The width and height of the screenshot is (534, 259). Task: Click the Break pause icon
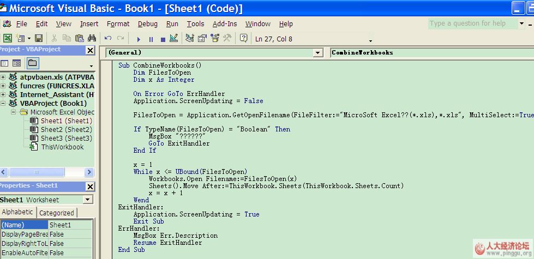tap(151, 39)
